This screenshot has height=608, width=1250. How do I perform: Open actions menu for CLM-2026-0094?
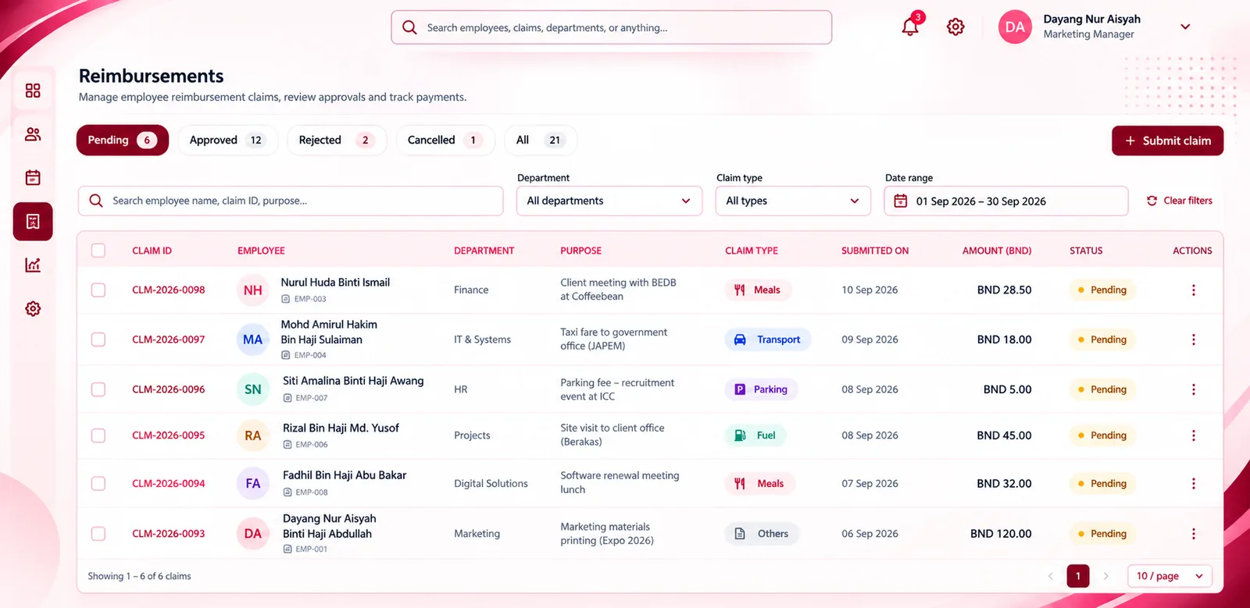point(1193,484)
